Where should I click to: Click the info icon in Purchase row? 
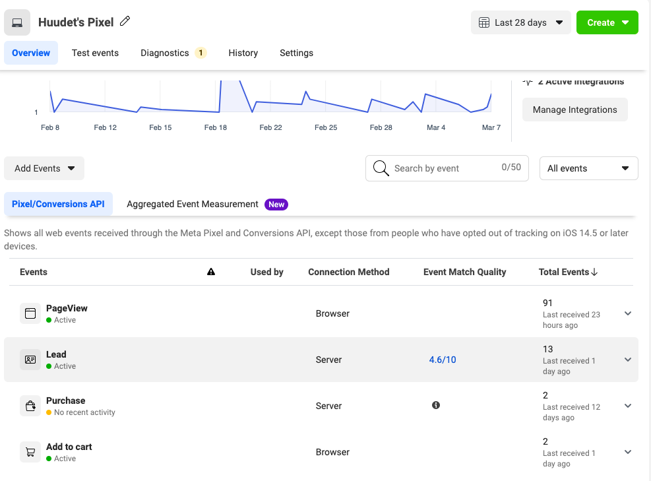point(436,405)
